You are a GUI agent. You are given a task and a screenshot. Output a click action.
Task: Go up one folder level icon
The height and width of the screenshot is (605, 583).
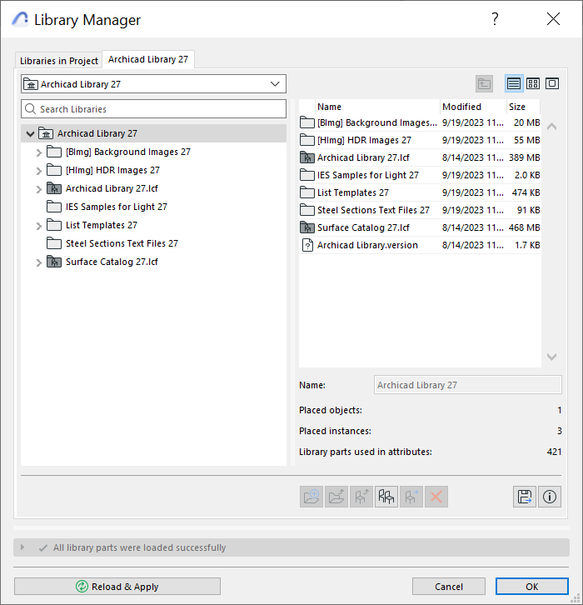click(484, 83)
